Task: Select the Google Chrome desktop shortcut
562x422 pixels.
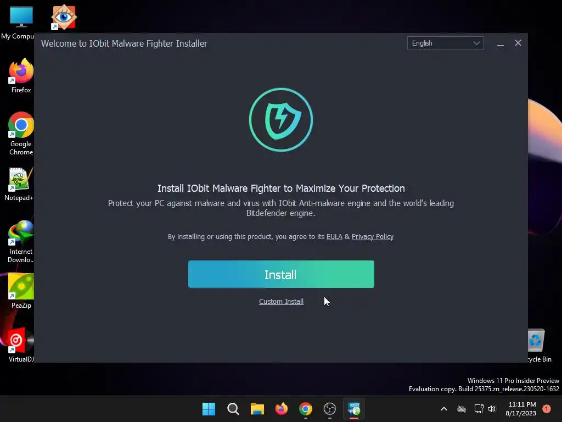Action: pyautogui.click(x=21, y=134)
